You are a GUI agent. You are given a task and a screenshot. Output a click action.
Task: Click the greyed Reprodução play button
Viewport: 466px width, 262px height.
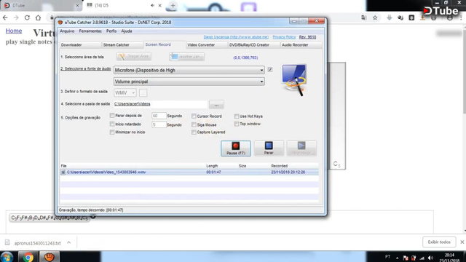[301, 148]
